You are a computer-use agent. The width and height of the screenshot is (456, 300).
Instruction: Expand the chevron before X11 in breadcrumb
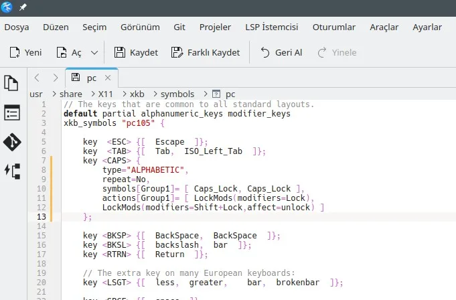pyautogui.click(x=93, y=94)
